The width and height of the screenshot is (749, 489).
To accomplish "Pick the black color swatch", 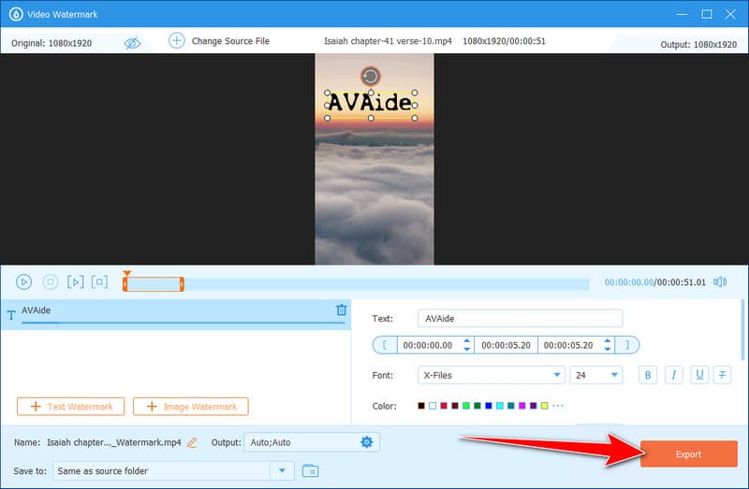I will 420,406.
